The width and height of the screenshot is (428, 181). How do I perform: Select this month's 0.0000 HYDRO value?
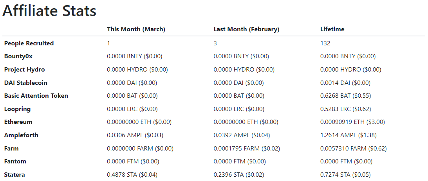click(x=137, y=70)
